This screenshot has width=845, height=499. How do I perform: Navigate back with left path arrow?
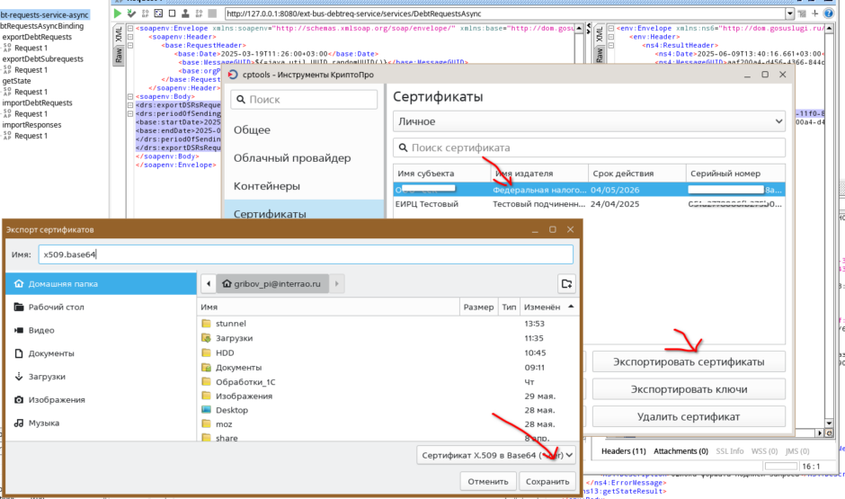point(209,283)
